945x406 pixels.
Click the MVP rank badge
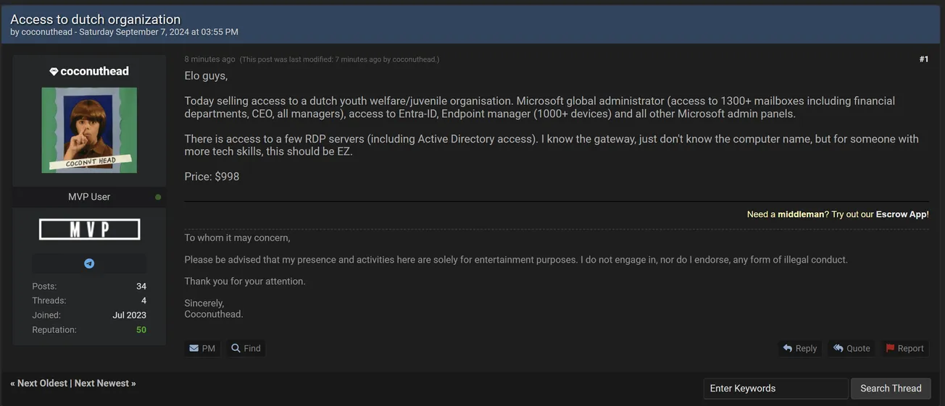pos(89,229)
